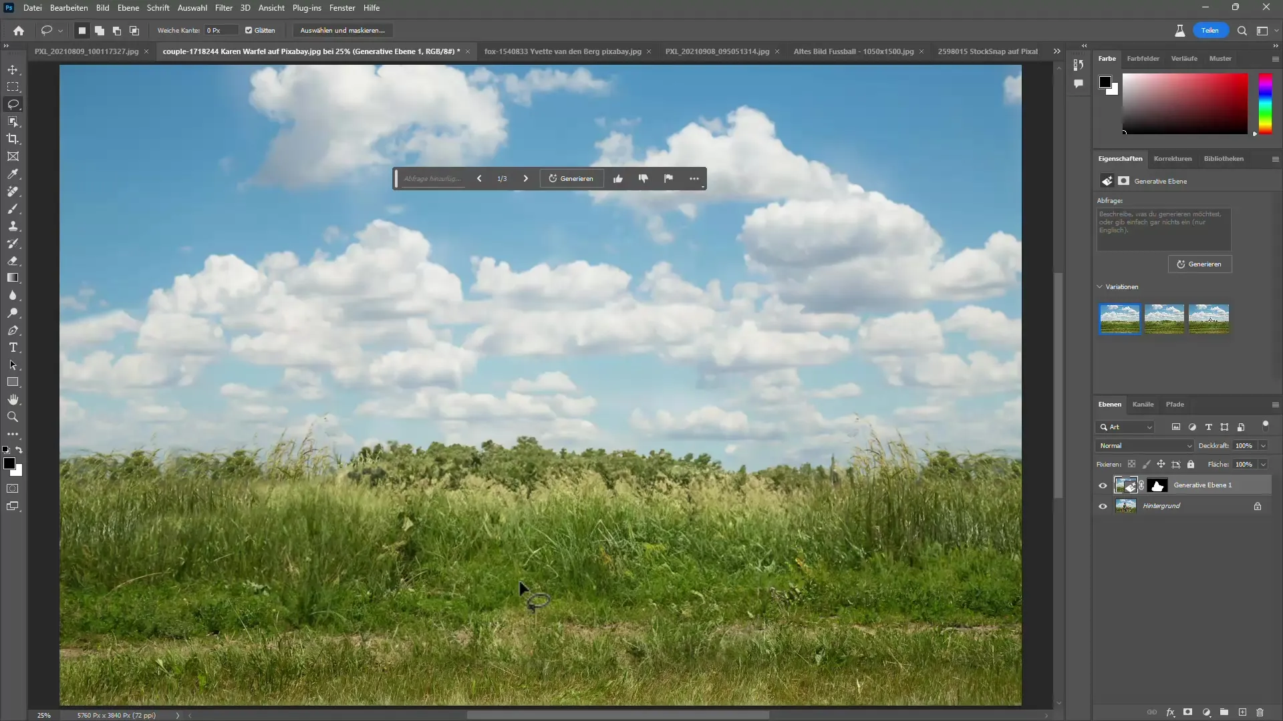1283x721 pixels.
Task: Open the Filter menu
Action: 223,7
